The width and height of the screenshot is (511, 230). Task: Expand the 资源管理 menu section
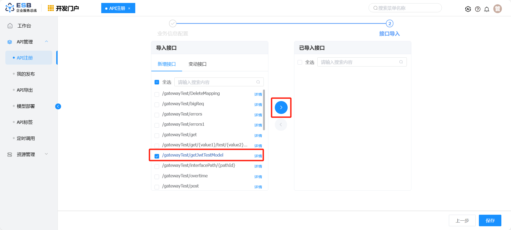(46, 154)
